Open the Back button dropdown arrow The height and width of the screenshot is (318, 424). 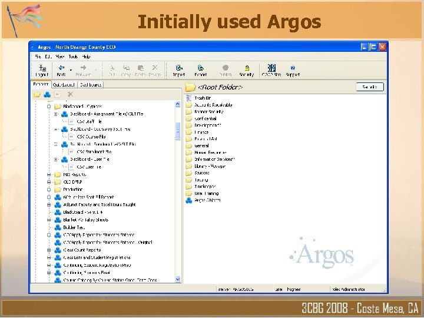click(x=71, y=69)
